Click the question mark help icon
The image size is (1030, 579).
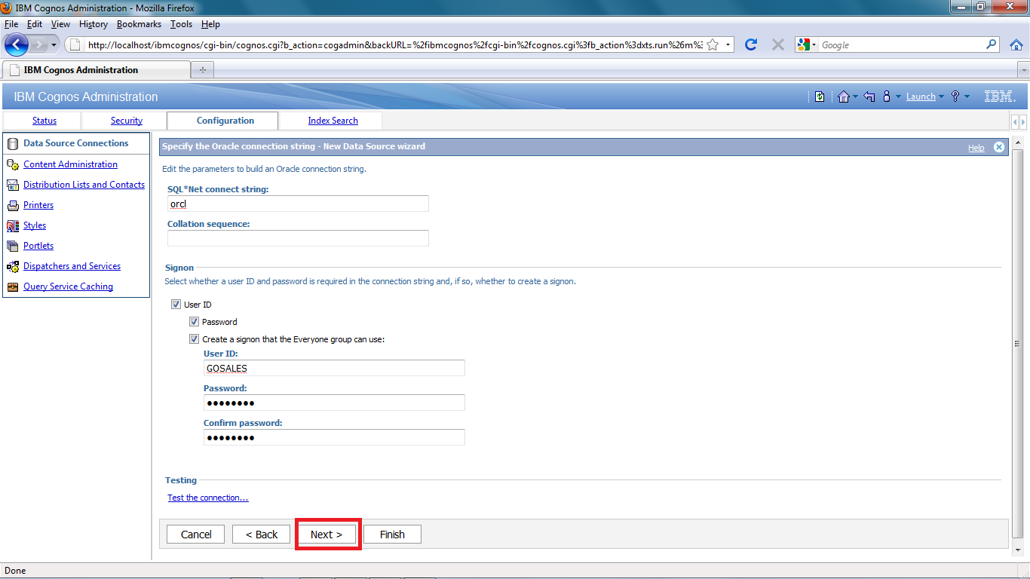(955, 96)
